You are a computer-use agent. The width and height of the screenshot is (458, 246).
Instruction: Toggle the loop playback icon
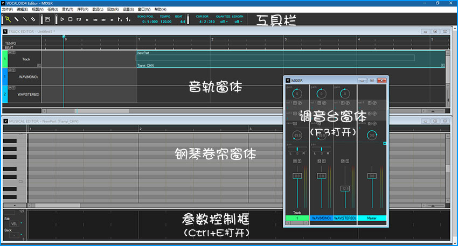coord(79,19)
